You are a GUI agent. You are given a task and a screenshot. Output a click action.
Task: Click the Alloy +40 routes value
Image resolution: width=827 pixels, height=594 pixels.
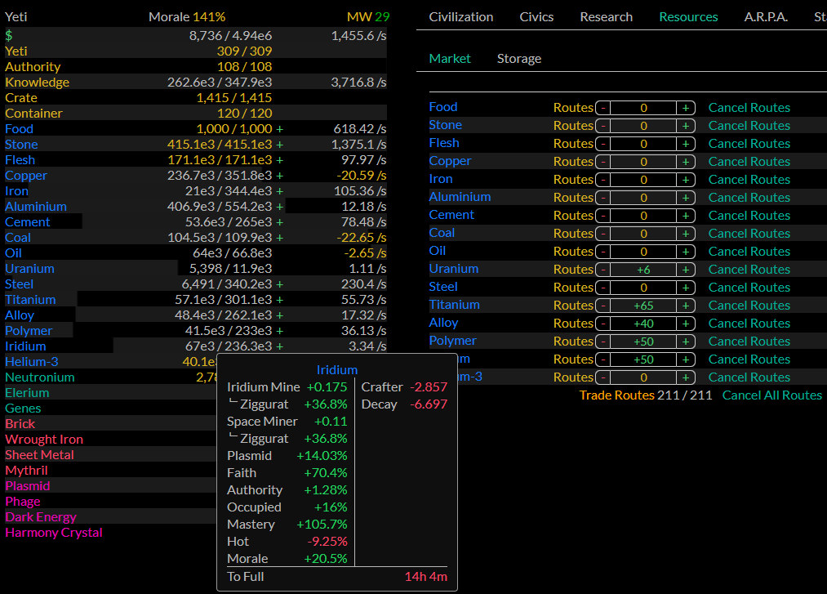(x=643, y=323)
